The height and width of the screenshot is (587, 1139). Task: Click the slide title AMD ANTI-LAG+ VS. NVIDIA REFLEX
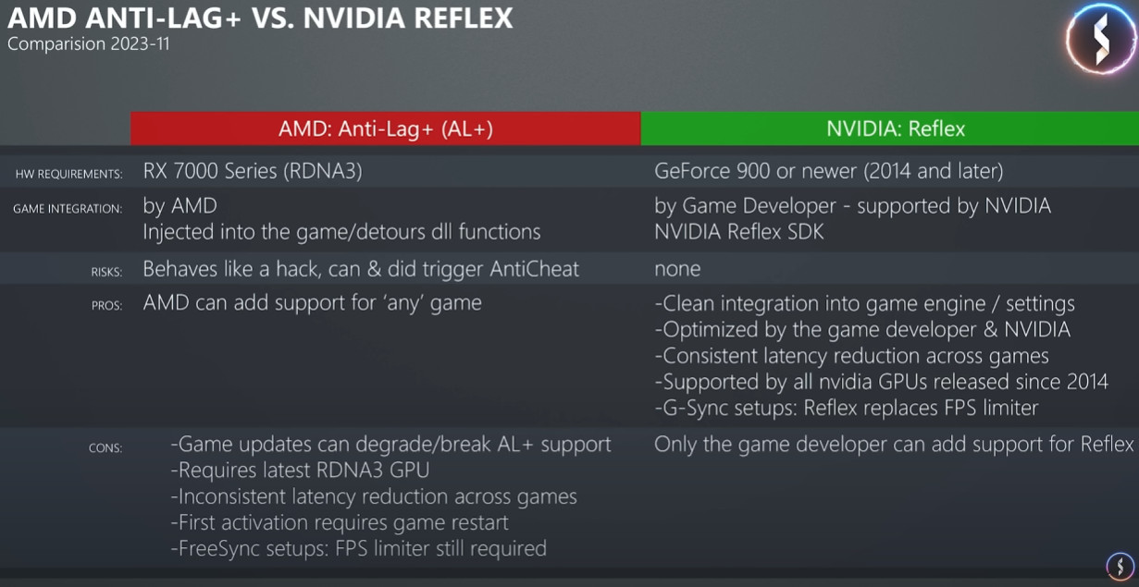[260, 18]
